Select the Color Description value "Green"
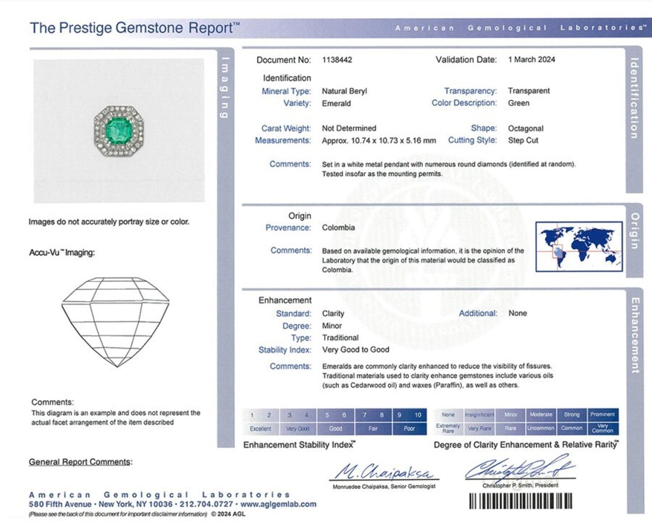Viewport: 652px width, 526px height. click(x=519, y=103)
